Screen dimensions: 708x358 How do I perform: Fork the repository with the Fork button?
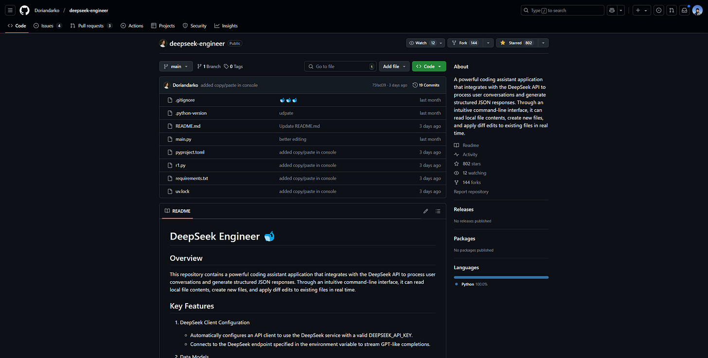click(465, 43)
